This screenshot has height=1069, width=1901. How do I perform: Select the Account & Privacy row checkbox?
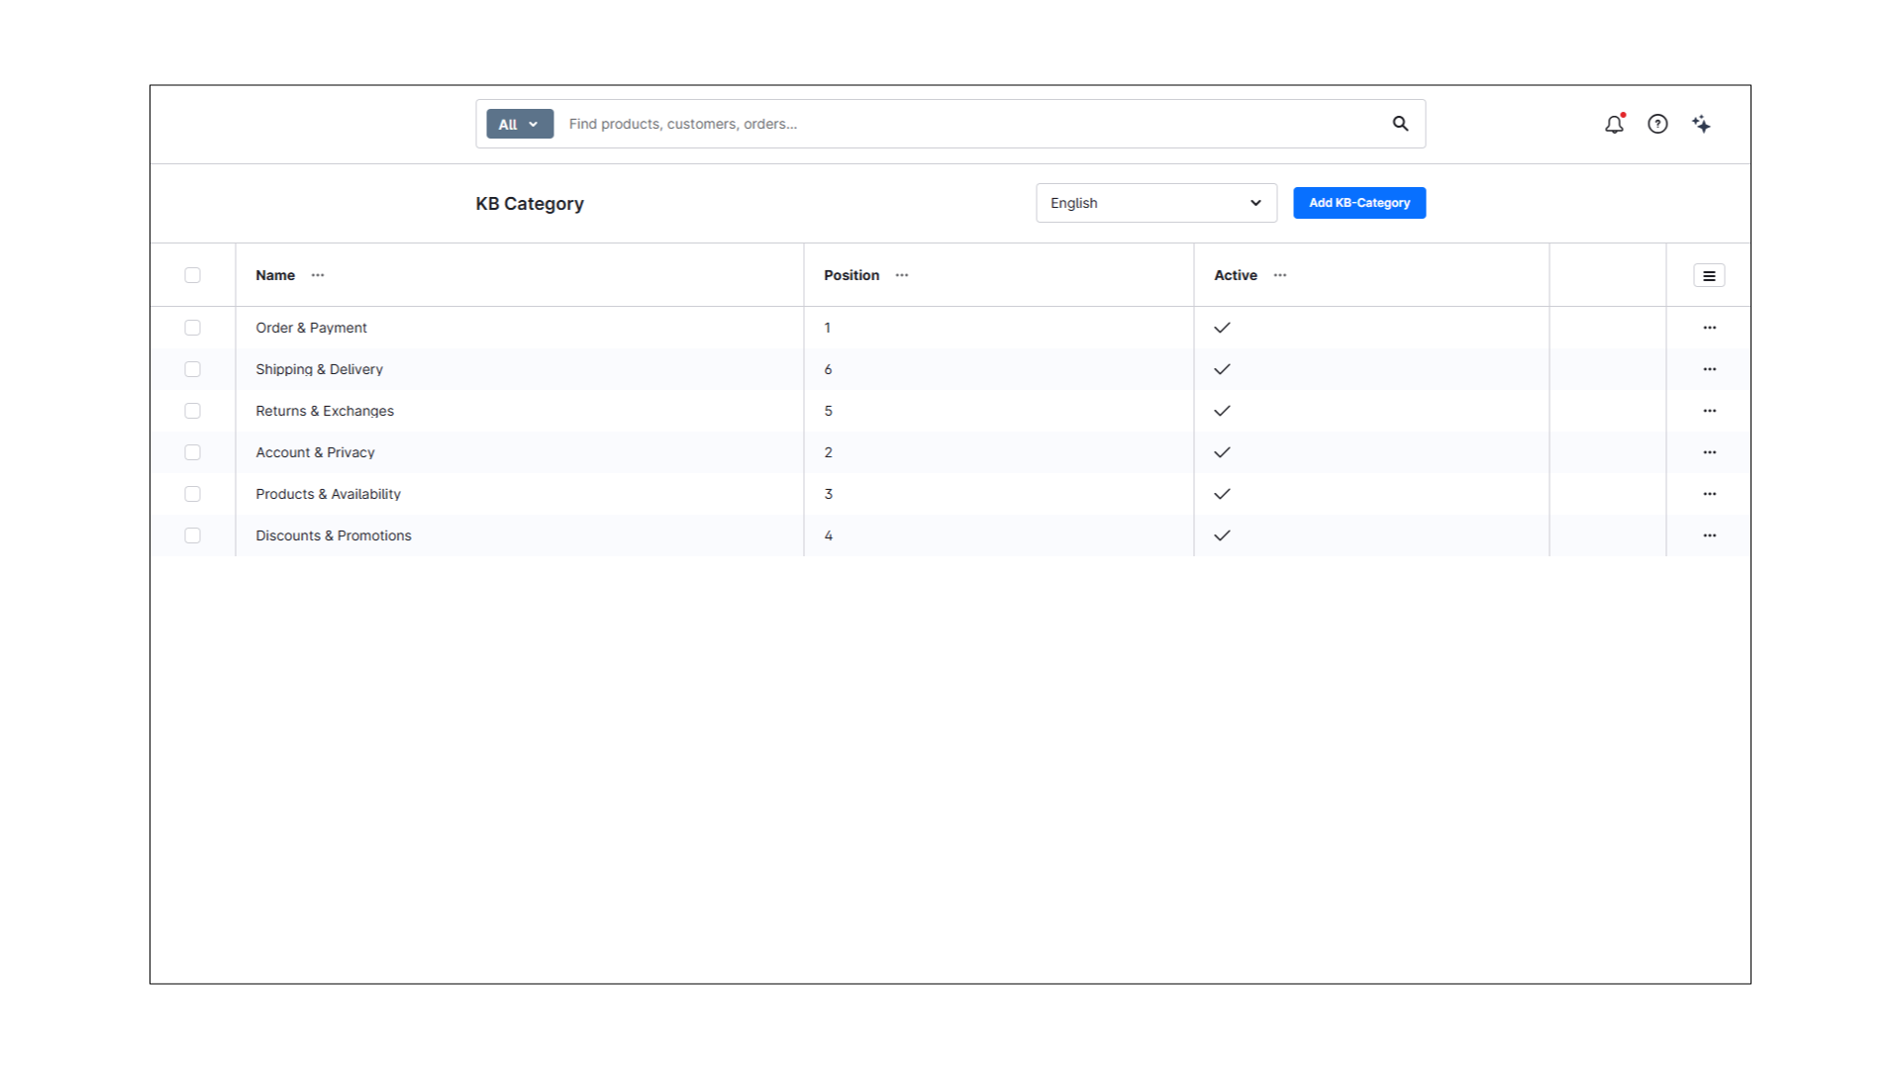coord(192,452)
